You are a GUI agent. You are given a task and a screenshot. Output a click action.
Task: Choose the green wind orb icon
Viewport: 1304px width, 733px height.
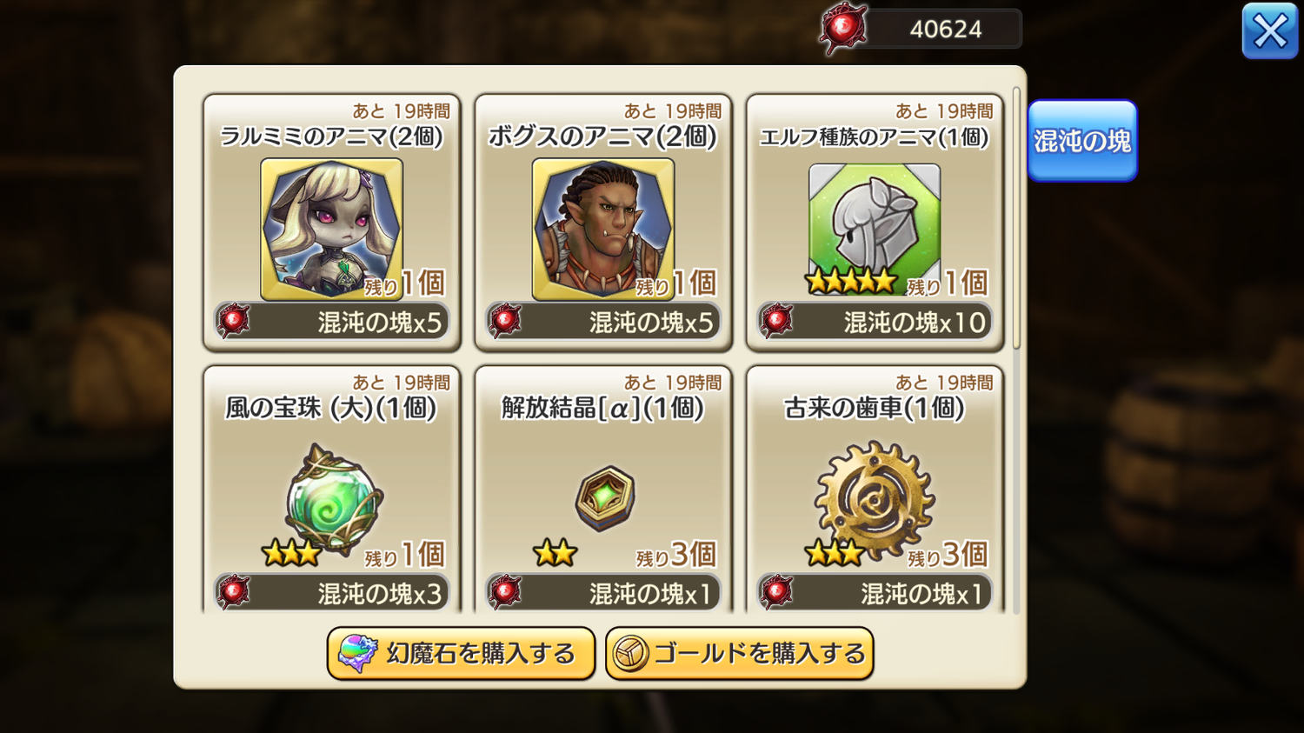click(x=334, y=497)
